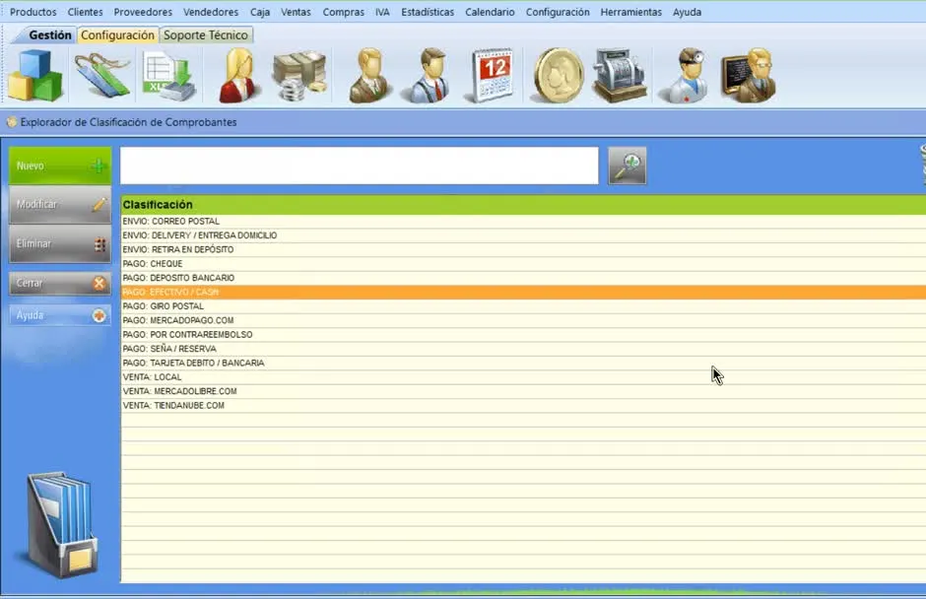Select row VENTA: TIENDANUBE.COM
This screenshot has width=926, height=599.
(523, 406)
